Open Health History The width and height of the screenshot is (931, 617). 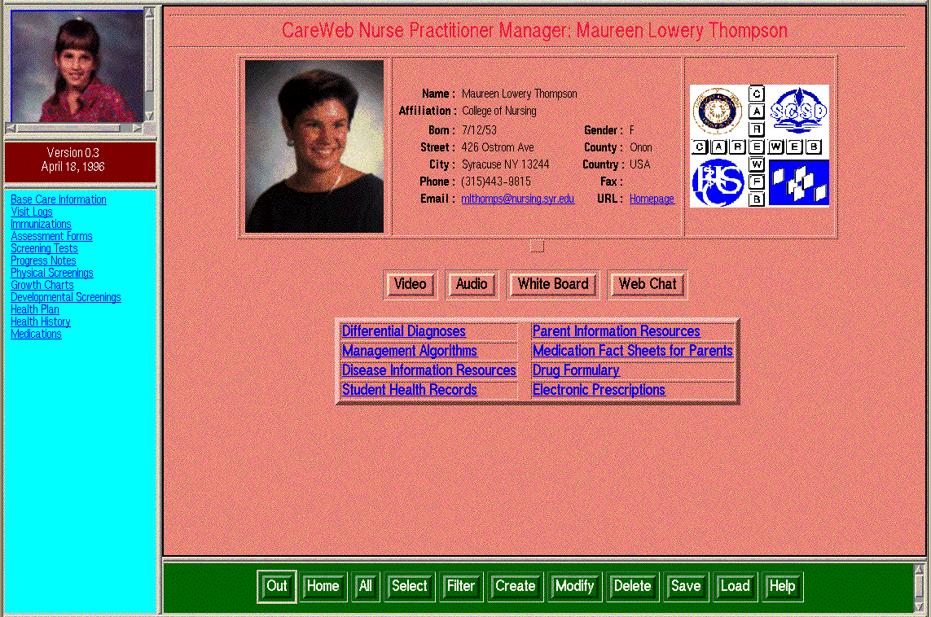pos(41,322)
